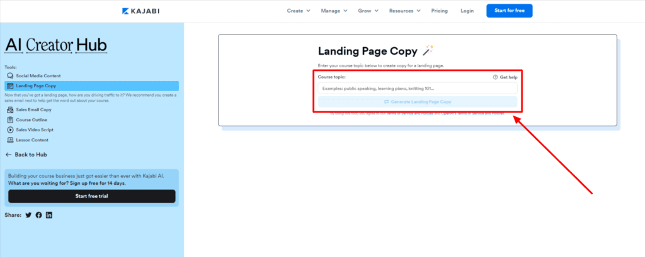The width and height of the screenshot is (645, 257).
Task: Click the Sales Email Copy envelope icon
Action: pyautogui.click(x=10, y=110)
